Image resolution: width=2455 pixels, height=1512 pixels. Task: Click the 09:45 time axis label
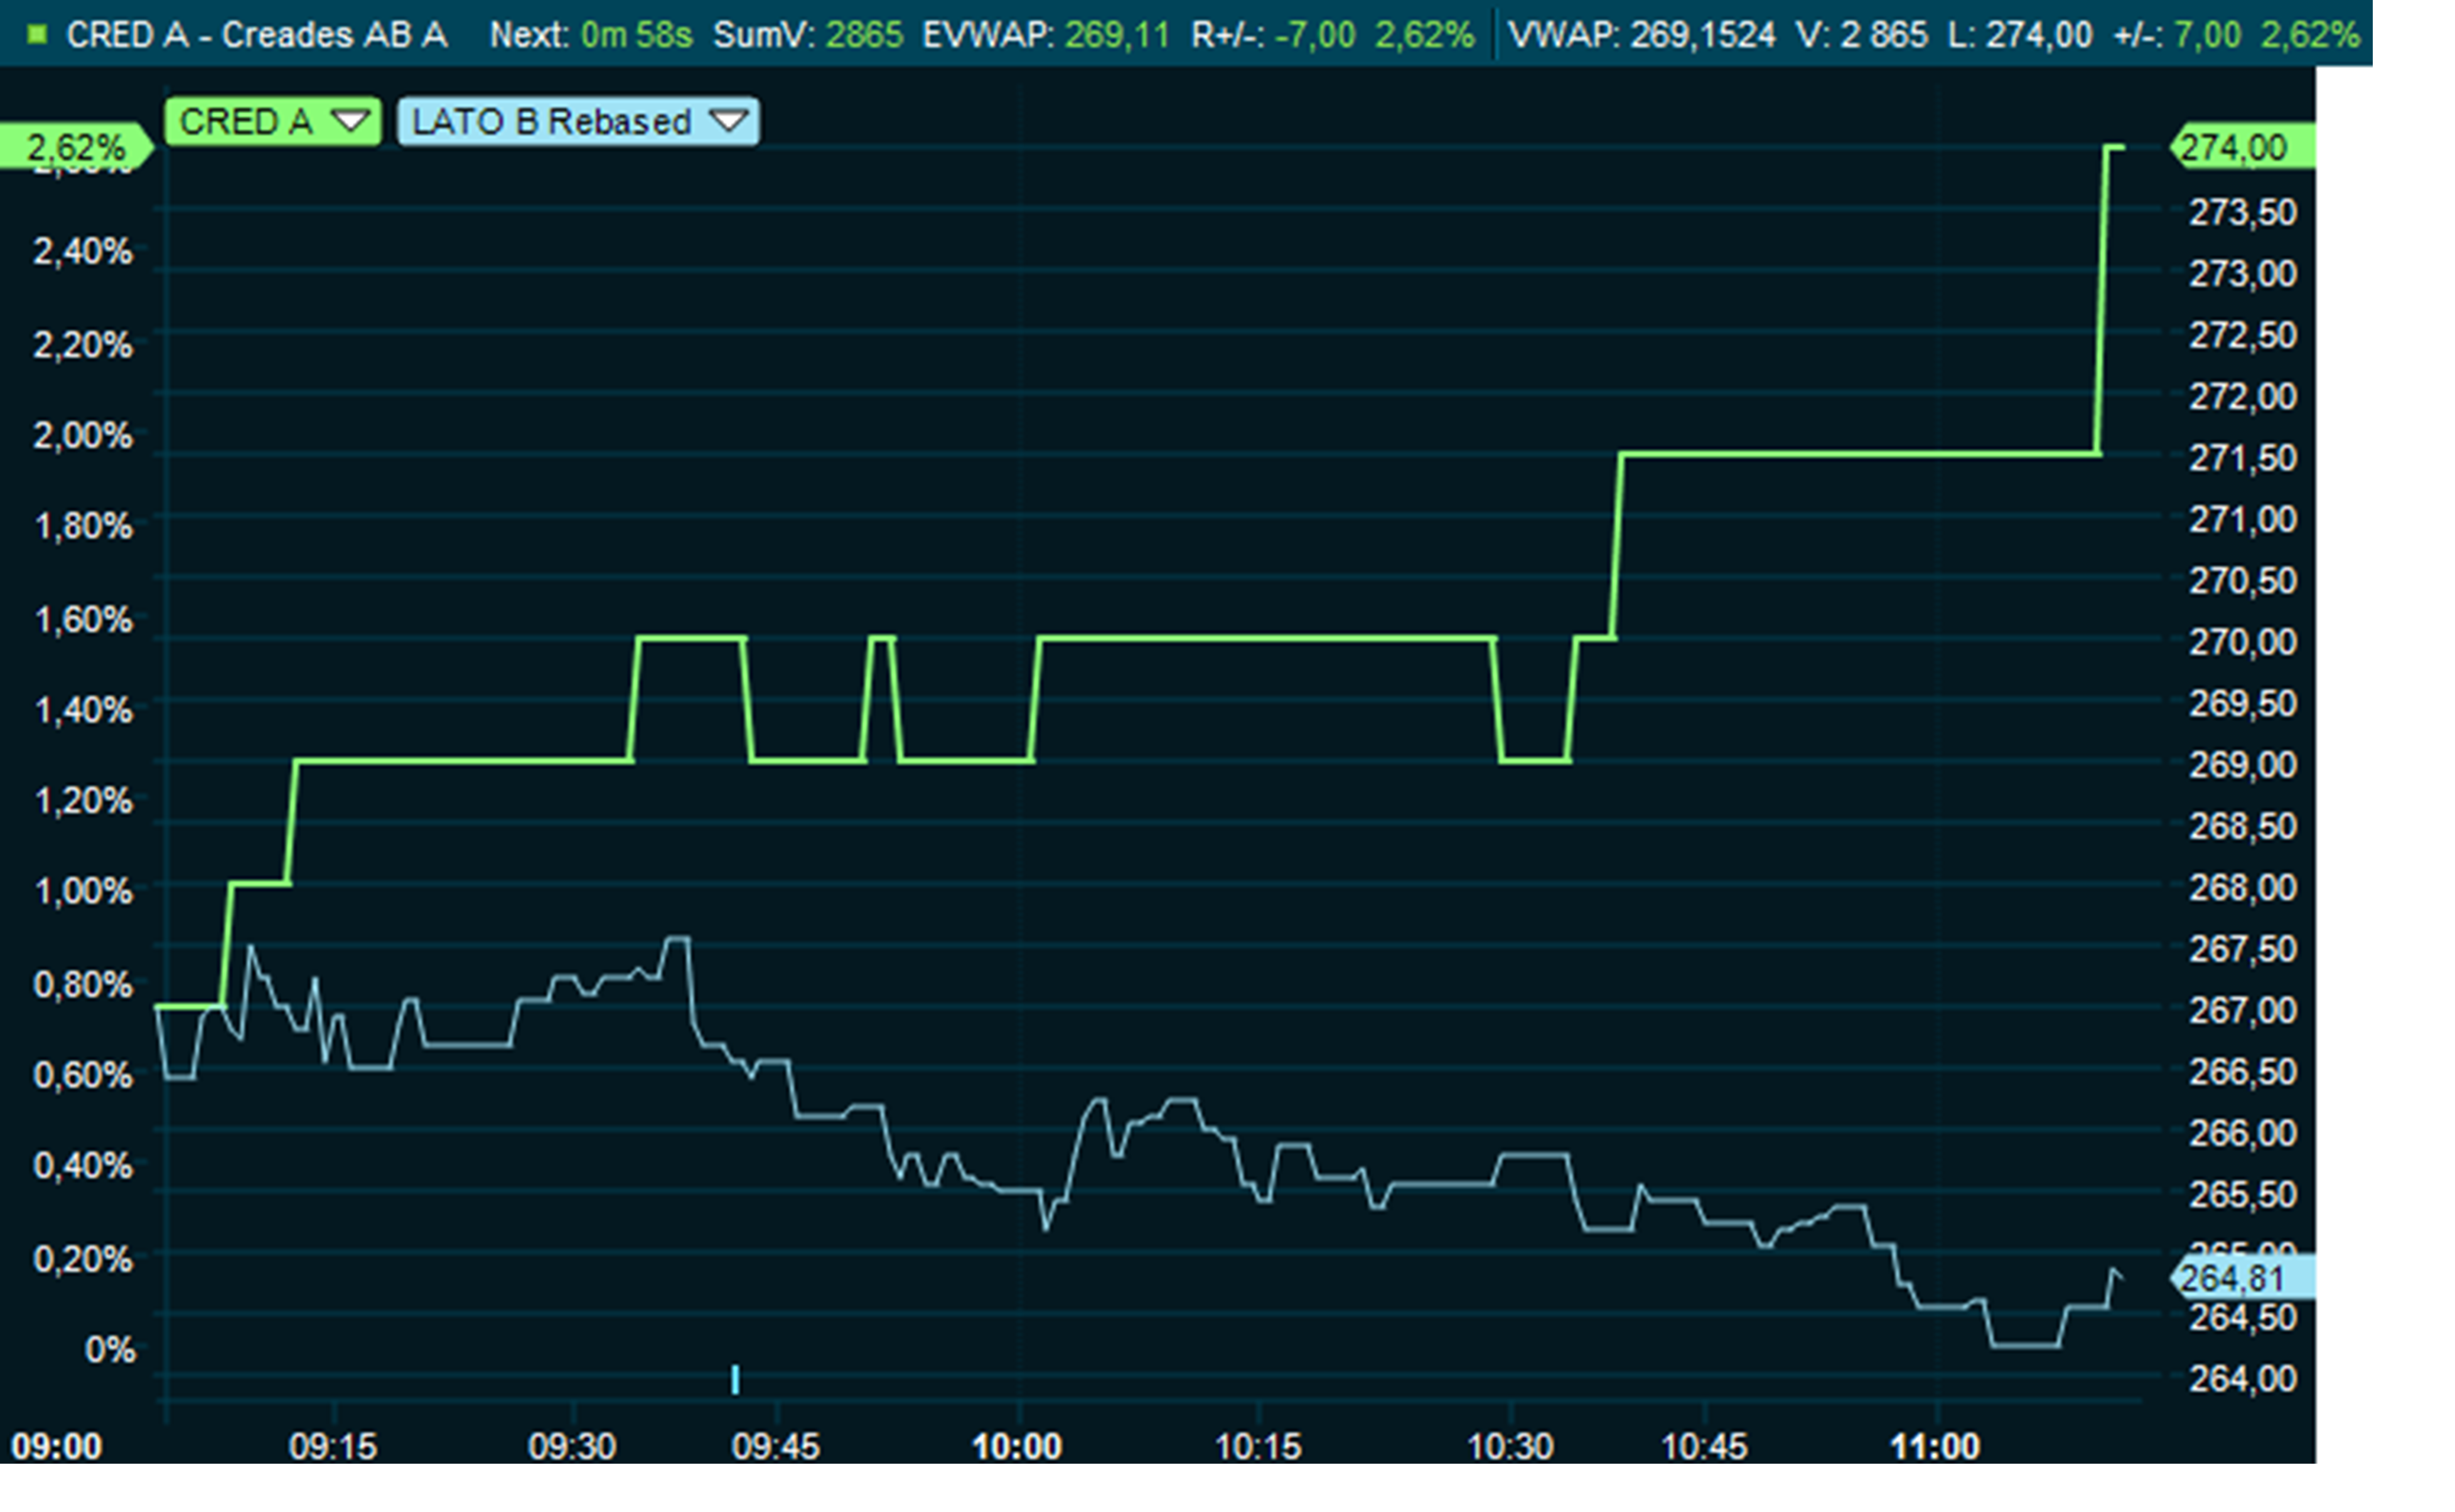tap(776, 1446)
